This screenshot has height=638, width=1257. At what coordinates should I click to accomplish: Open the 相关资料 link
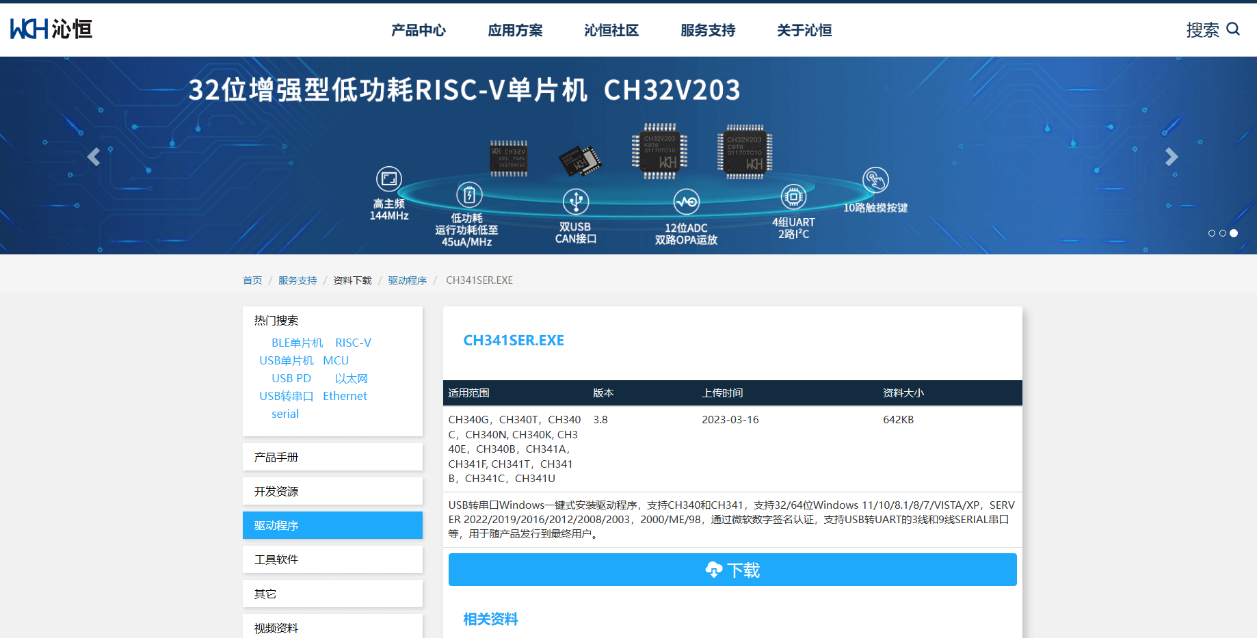490,620
